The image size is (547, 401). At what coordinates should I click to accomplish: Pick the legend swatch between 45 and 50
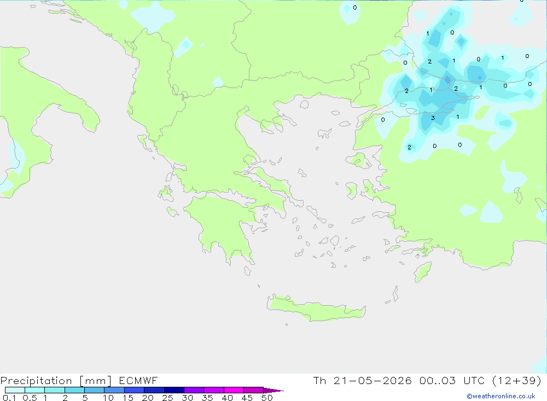point(254,390)
